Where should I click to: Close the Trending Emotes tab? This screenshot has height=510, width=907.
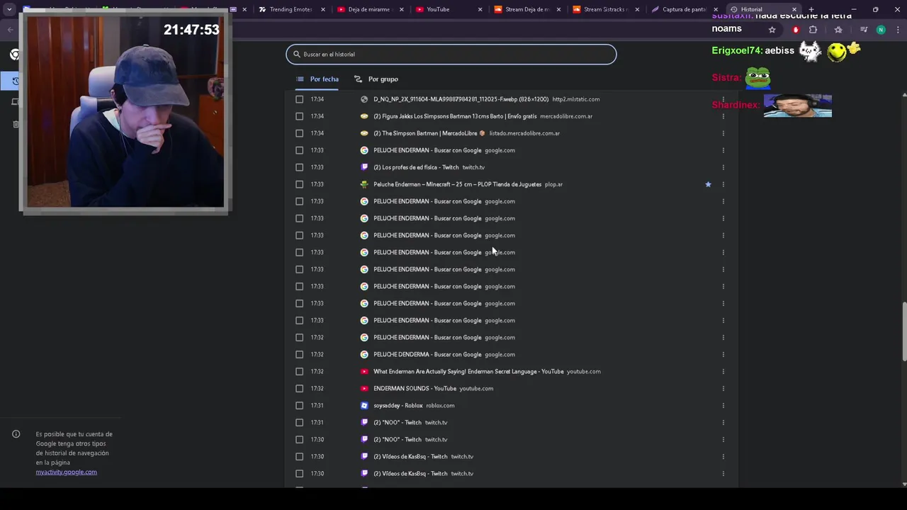(324, 9)
